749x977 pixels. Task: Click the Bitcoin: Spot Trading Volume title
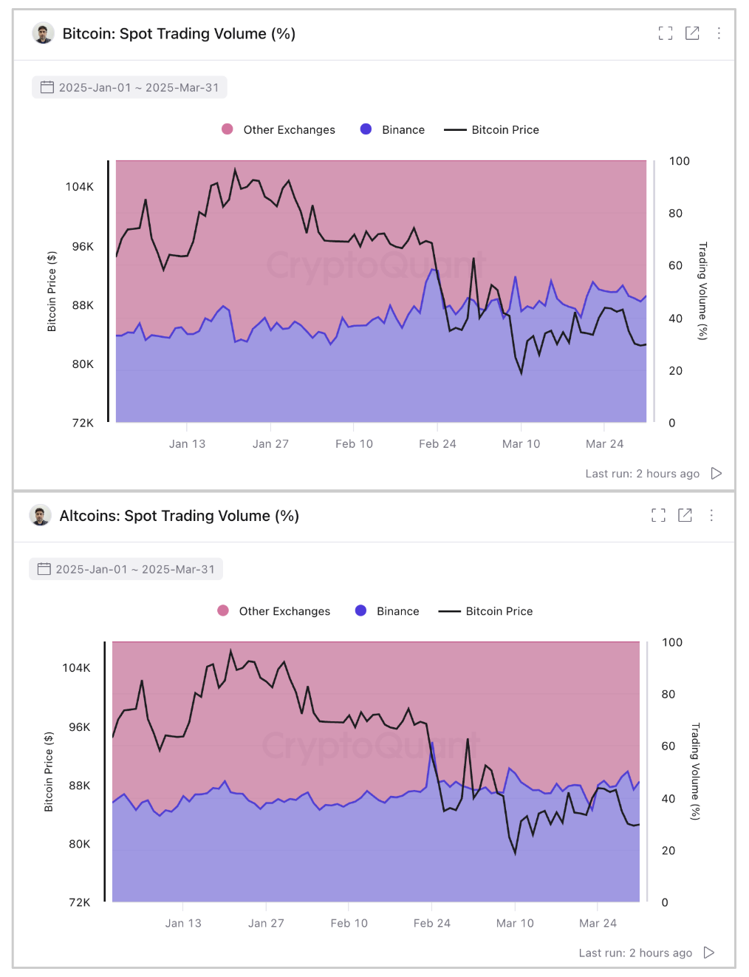pos(179,34)
